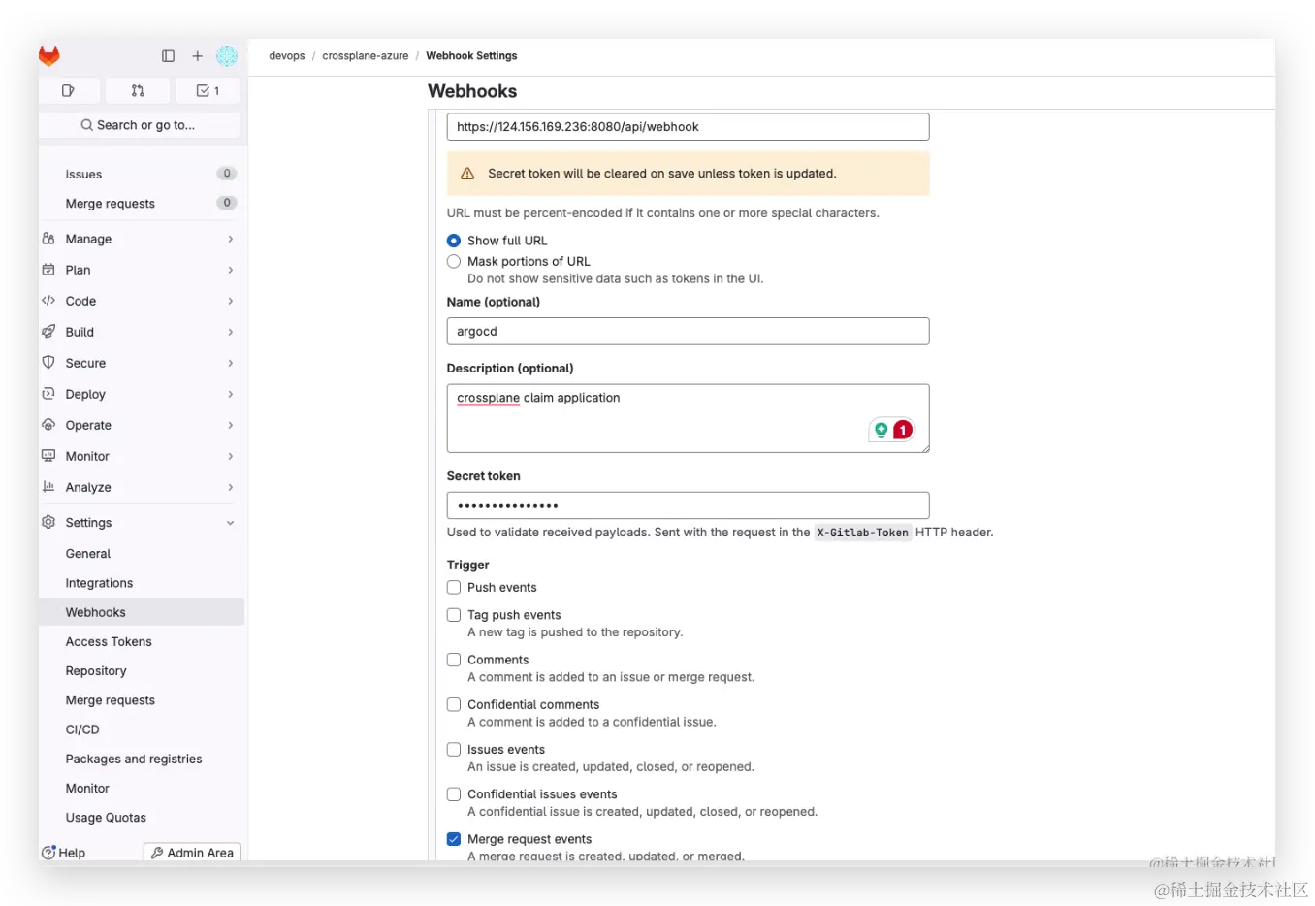Click the Deploy icon

click(48, 394)
